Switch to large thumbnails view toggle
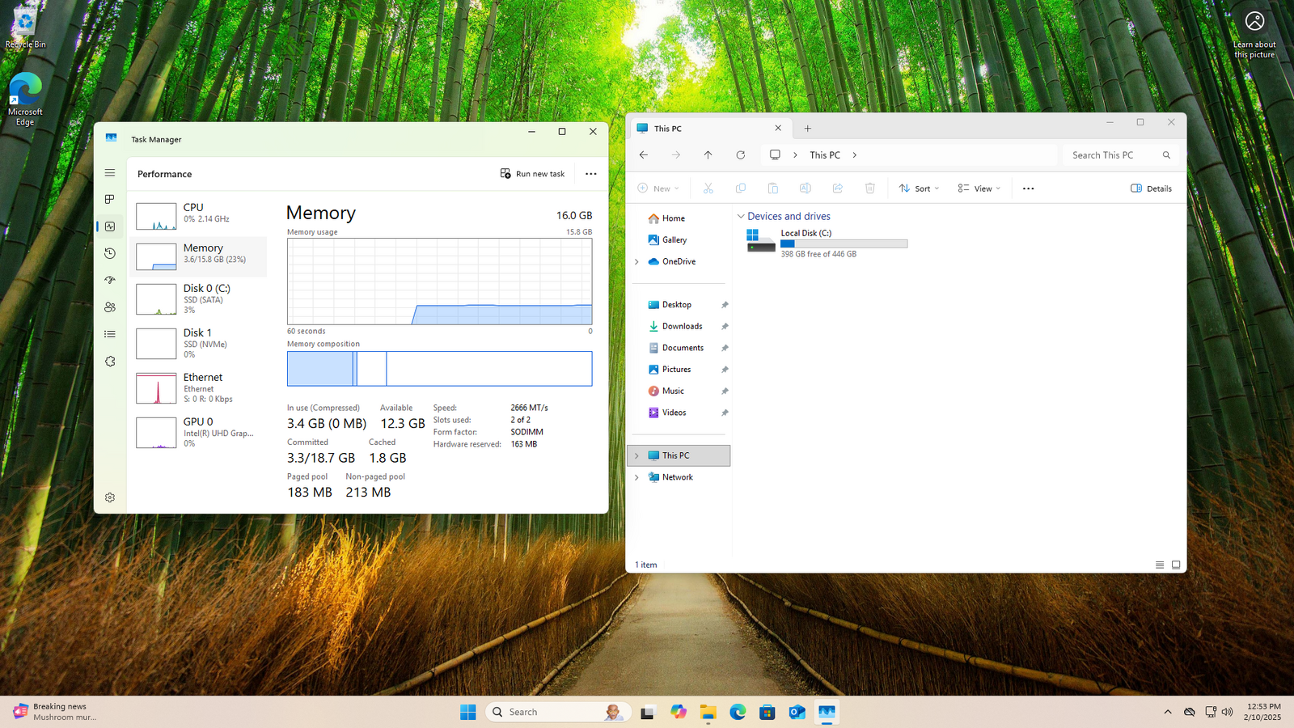Screen dimensions: 1294x728 pos(1176,565)
